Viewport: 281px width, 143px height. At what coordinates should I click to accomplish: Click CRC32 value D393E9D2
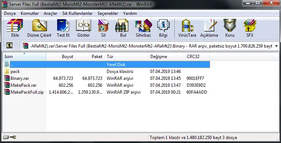click(x=196, y=85)
